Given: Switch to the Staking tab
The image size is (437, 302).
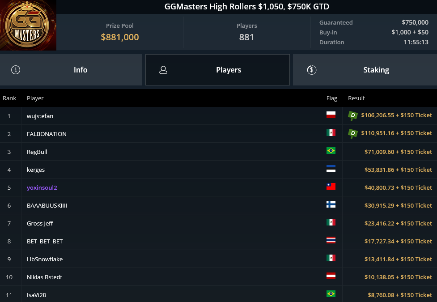Looking at the screenshot, I should tap(365, 70).
